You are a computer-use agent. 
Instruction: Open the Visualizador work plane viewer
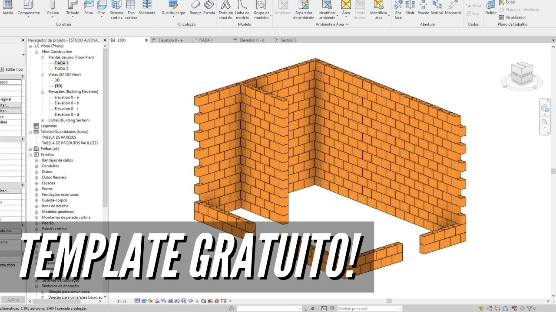tap(513, 17)
